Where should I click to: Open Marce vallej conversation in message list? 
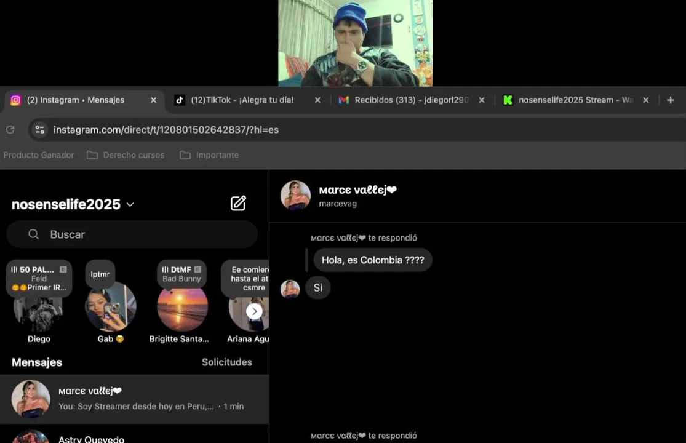pos(134,399)
